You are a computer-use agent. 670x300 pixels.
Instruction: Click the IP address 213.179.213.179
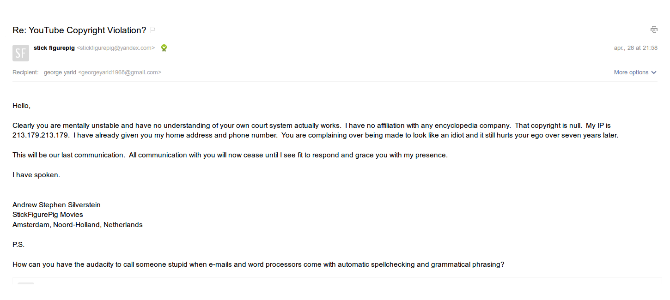click(x=41, y=135)
